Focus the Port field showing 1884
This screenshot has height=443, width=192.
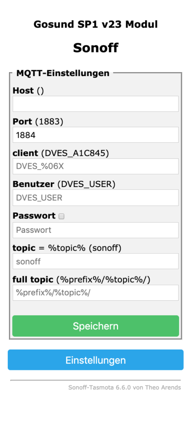(96, 135)
